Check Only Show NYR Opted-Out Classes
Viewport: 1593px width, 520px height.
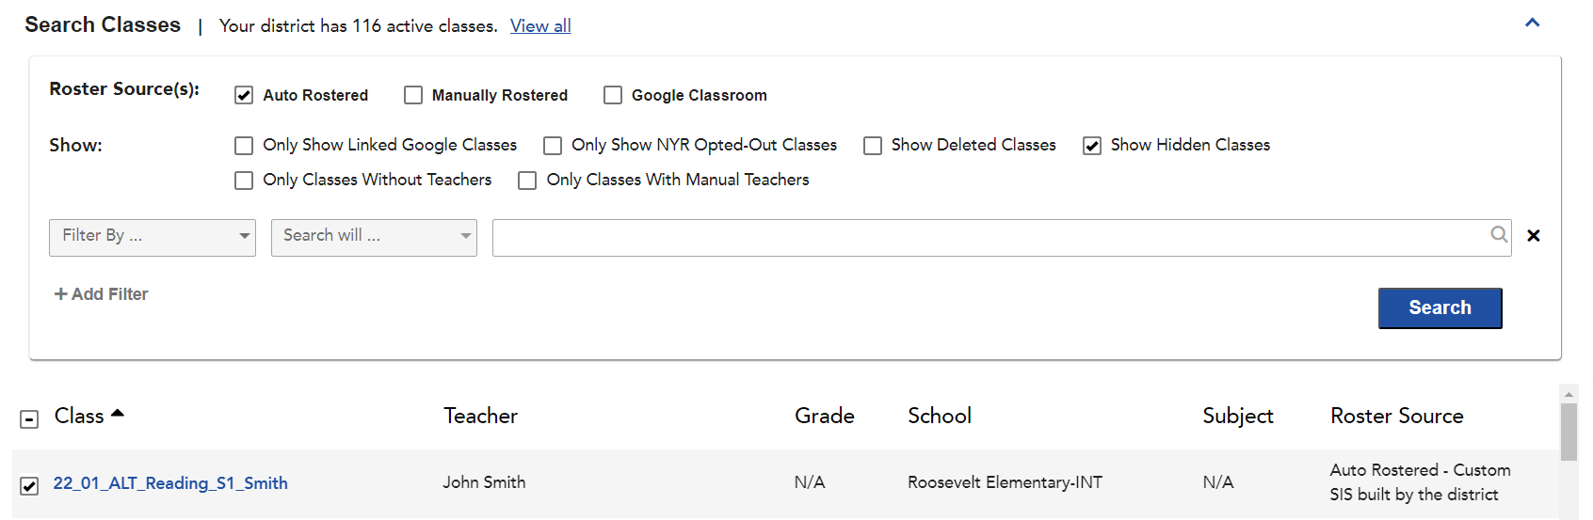553,146
